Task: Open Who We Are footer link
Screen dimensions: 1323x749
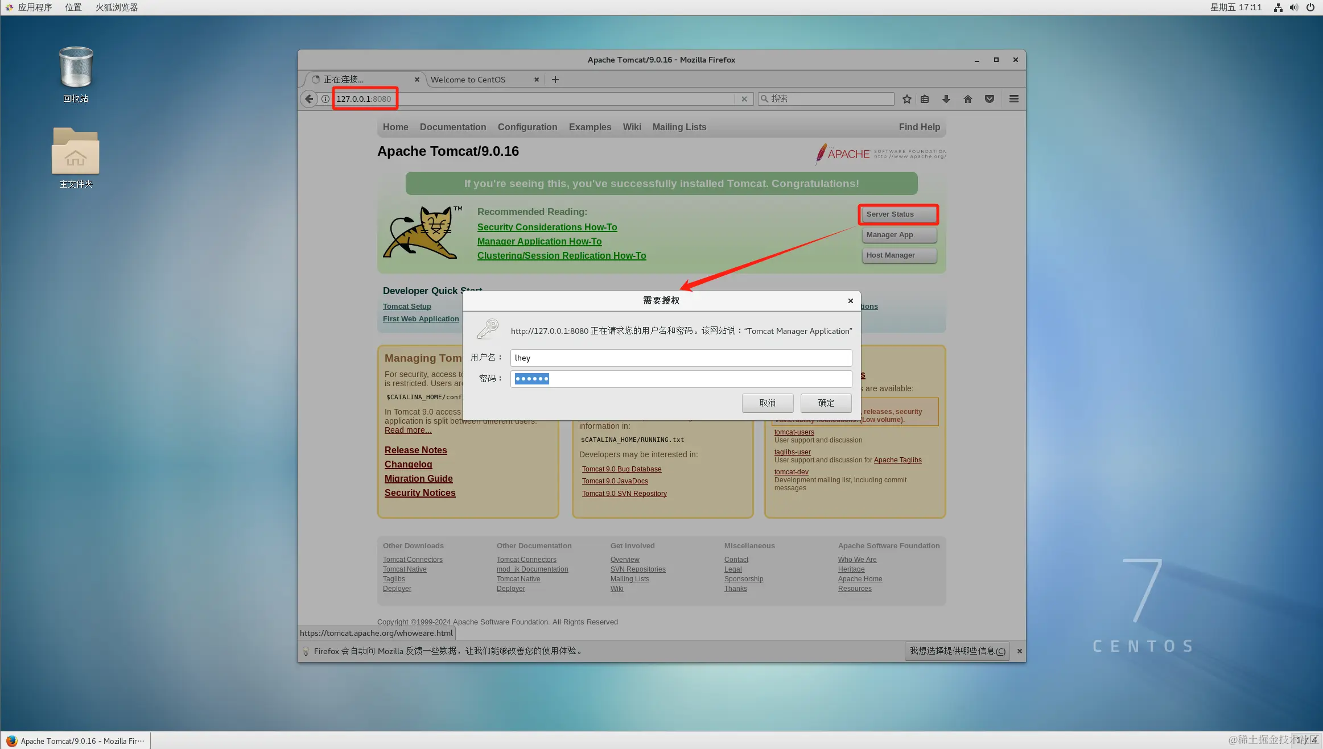Action: tap(857, 560)
